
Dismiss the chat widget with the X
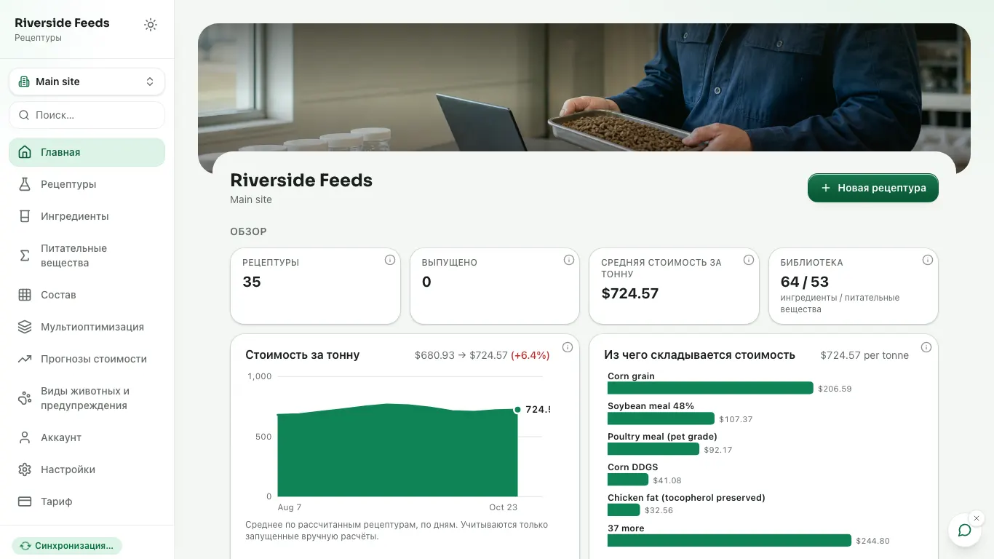(x=977, y=518)
